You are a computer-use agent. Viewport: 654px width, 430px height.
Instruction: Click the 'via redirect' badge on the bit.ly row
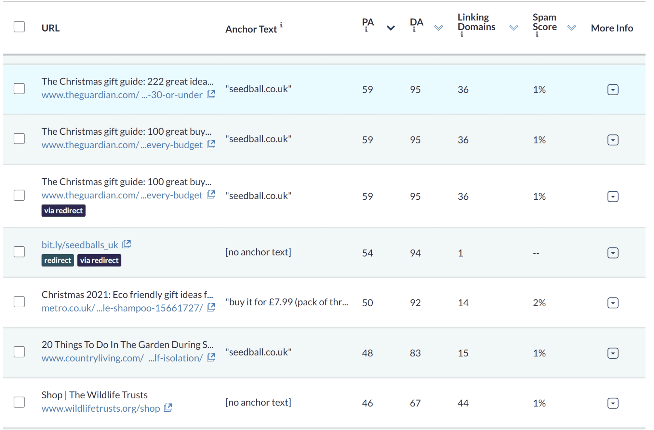[99, 260]
